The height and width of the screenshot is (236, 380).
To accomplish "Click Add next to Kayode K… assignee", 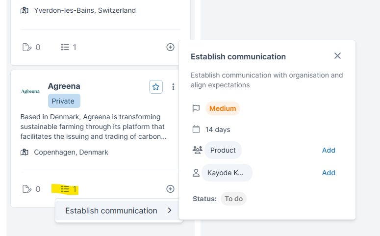I will coord(329,173).
